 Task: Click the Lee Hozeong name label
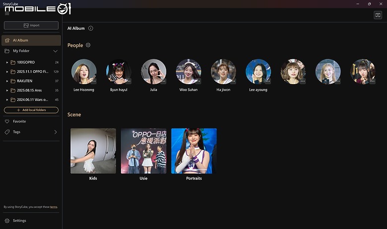pyautogui.click(x=84, y=90)
